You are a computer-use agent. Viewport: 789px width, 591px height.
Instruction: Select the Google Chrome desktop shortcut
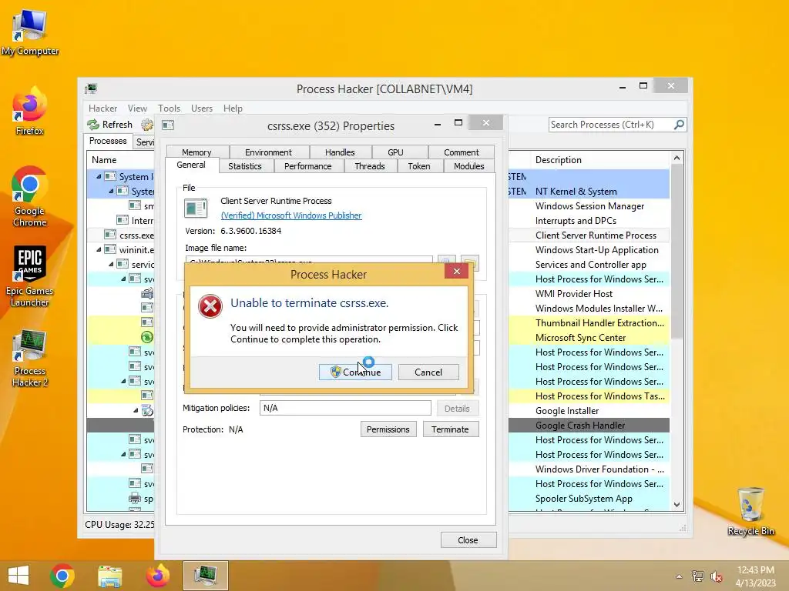30,196
